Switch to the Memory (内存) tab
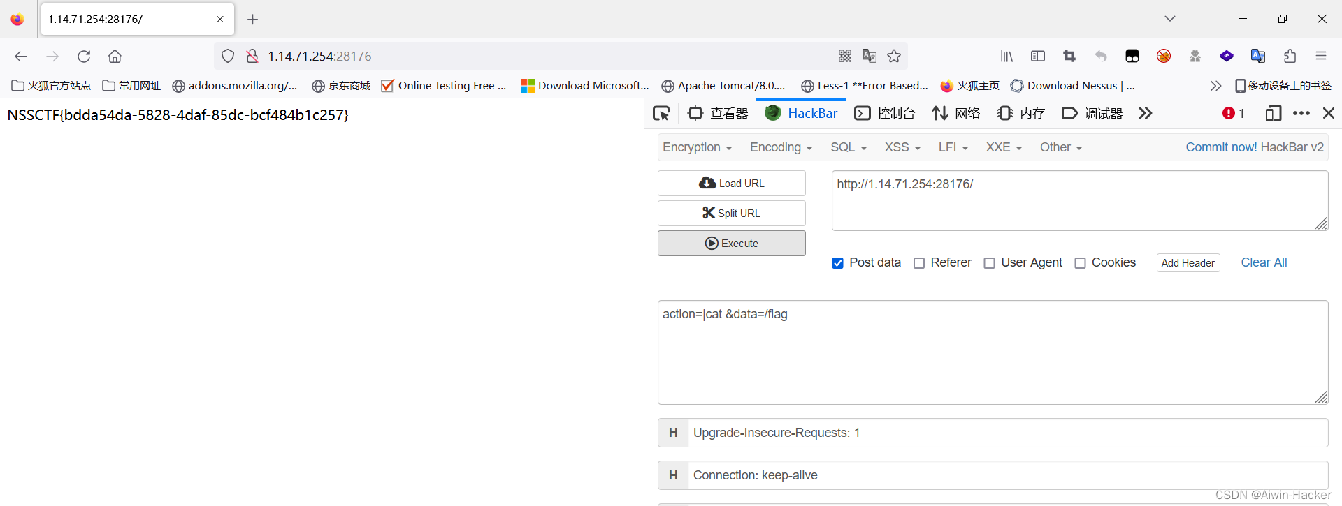Image resolution: width=1342 pixels, height=506 pixels. (1021, 113)
